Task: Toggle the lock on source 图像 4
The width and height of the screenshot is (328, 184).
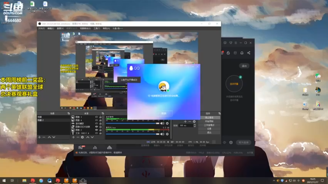Action: click(x=100, y=120)
